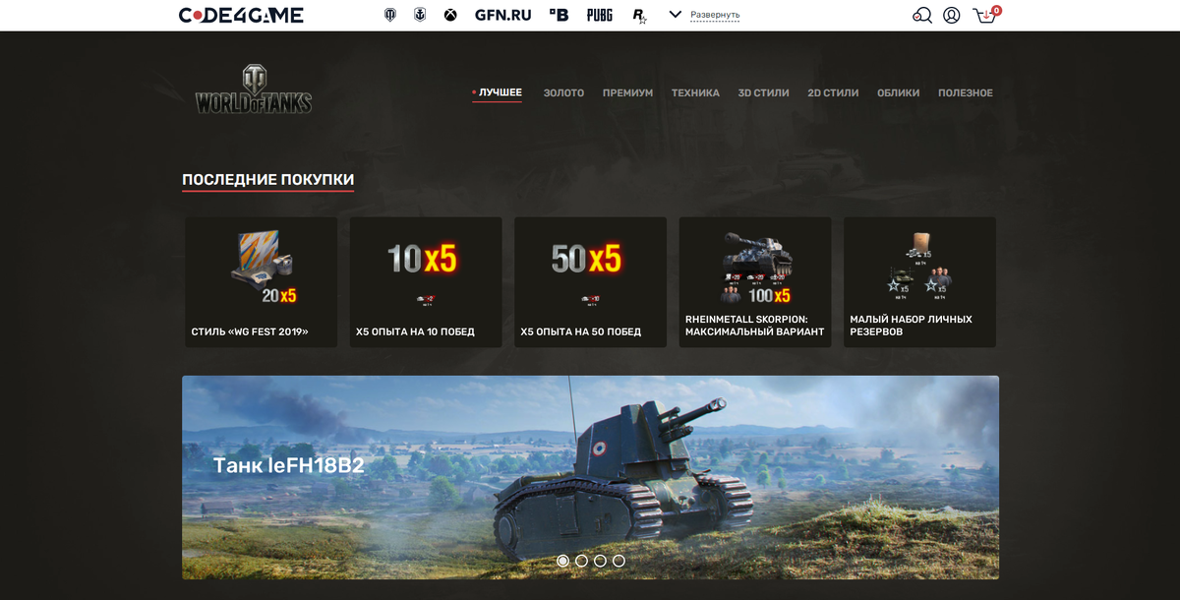The width and height of the screenshot is (1180, 600).
Task: Click the 'Танк leFH18B2' banner title
Action: click(x=288, y=465)
